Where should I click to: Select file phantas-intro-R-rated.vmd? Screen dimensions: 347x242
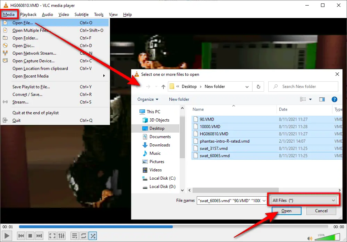coord(266,141)
